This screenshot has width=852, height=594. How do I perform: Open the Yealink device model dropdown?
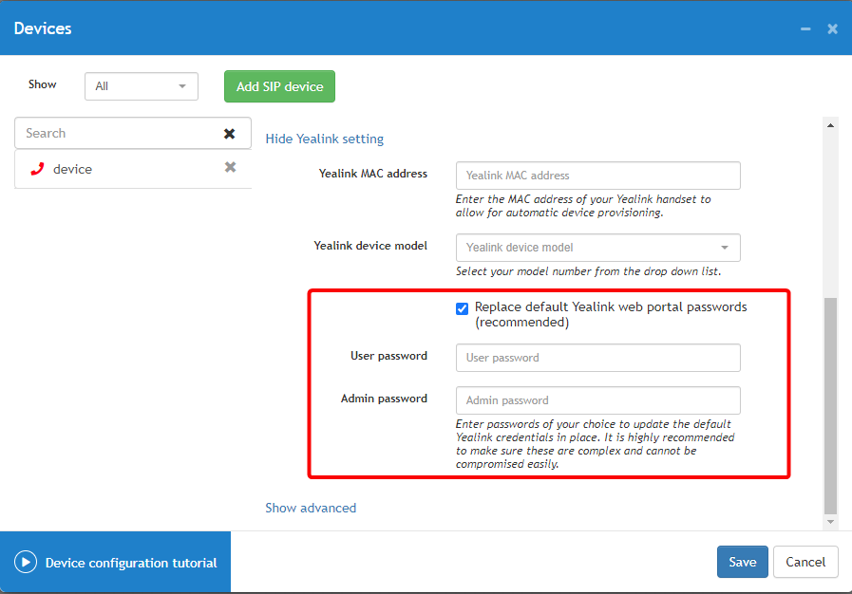tap(597, 248)
